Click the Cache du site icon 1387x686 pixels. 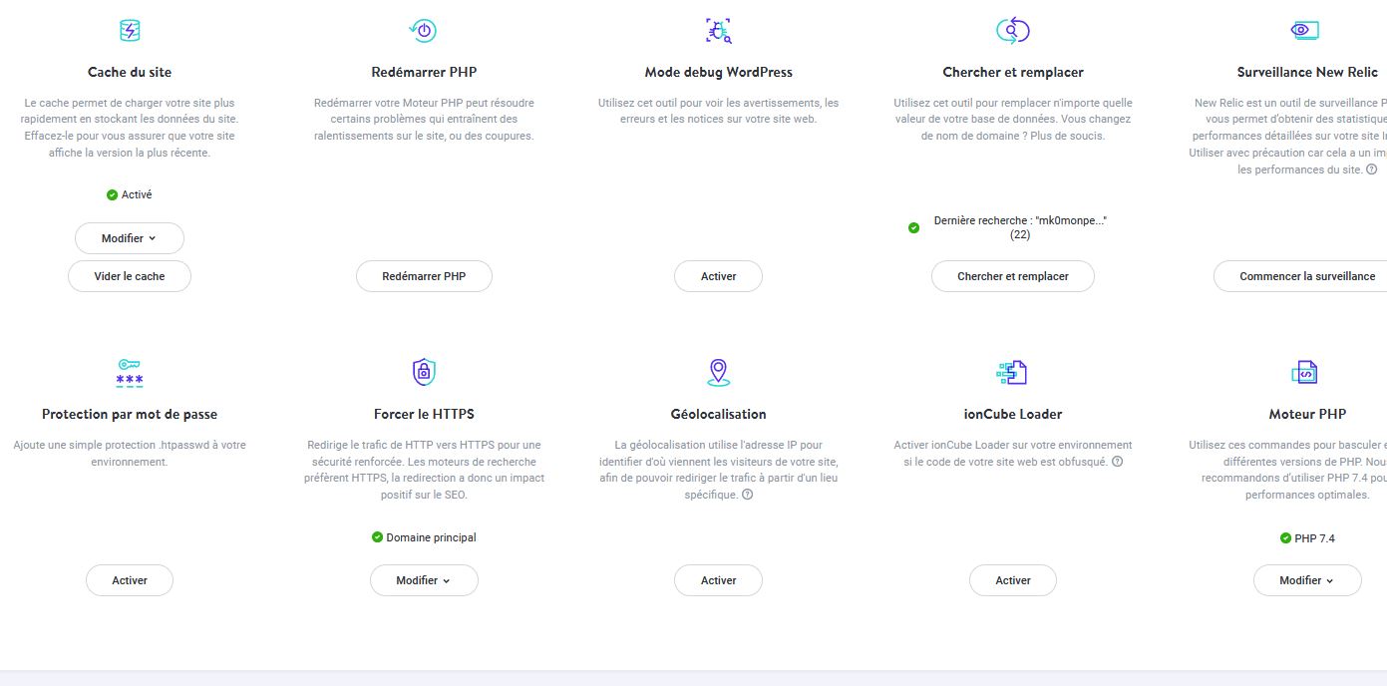click(x=130, y=30)
